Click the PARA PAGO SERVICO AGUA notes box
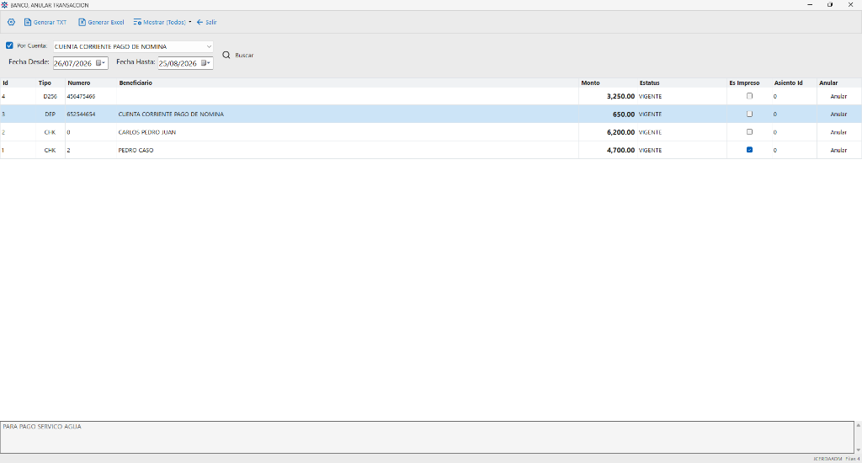 [427, 437]
